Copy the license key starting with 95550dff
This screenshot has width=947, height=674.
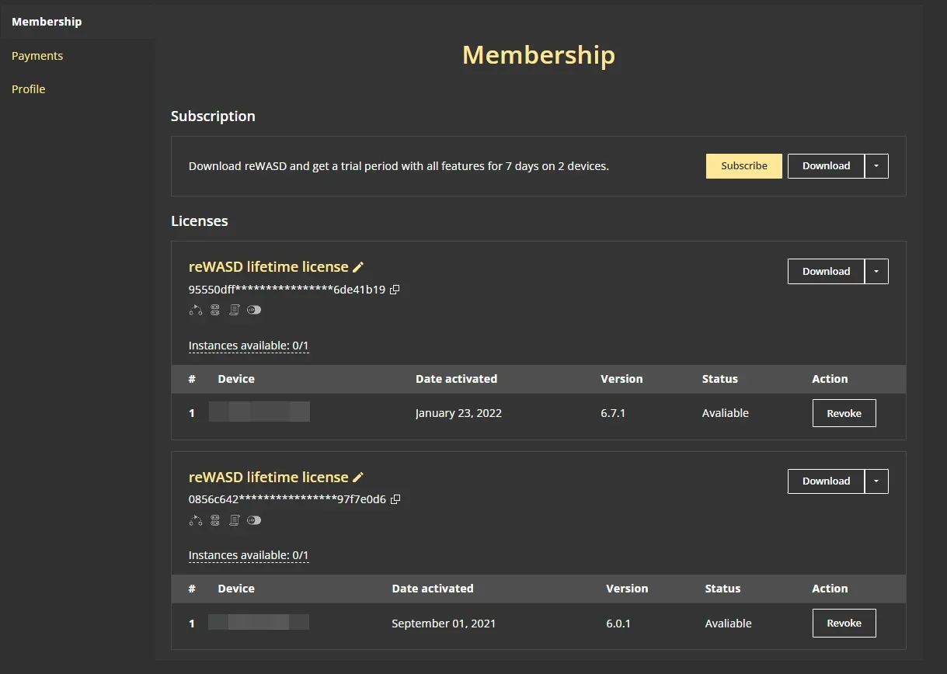tap(395, 290)
